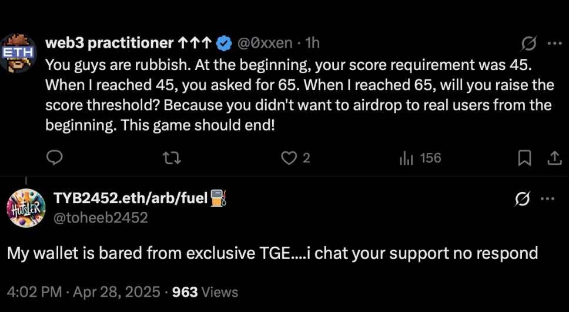Screen dimensions: 569x312
Task: Click the 1h timestamp link
Action: 311,43
